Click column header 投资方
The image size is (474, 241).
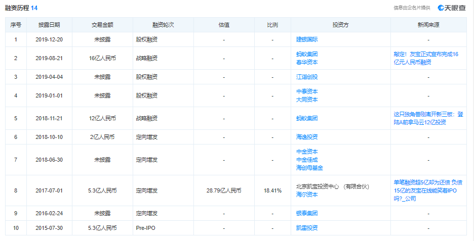click(x=341, y=25)
